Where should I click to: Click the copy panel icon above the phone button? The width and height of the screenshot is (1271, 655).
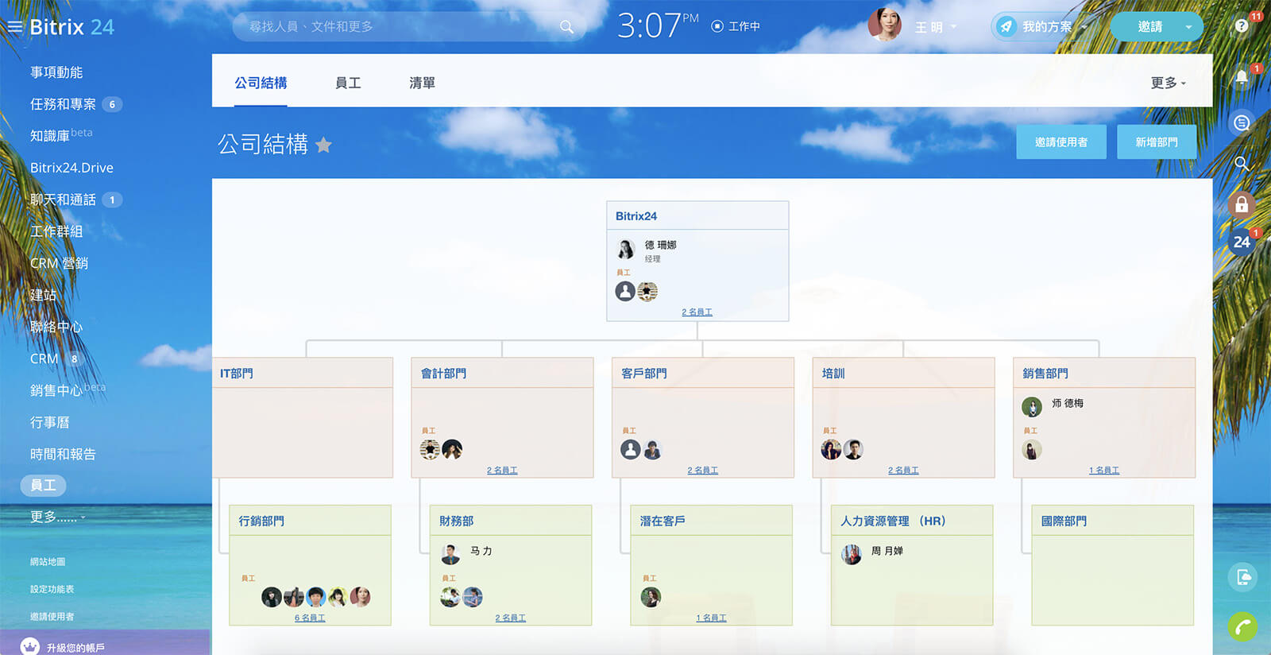coord(1242,577)
